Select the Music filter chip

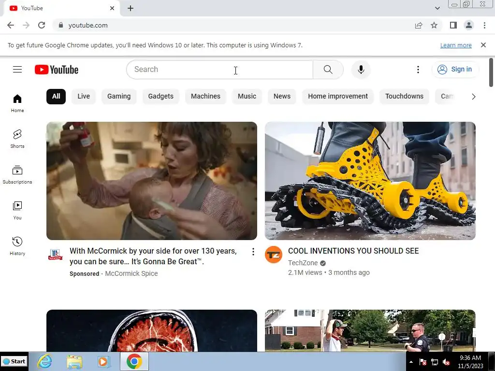[x=247, y=97]
